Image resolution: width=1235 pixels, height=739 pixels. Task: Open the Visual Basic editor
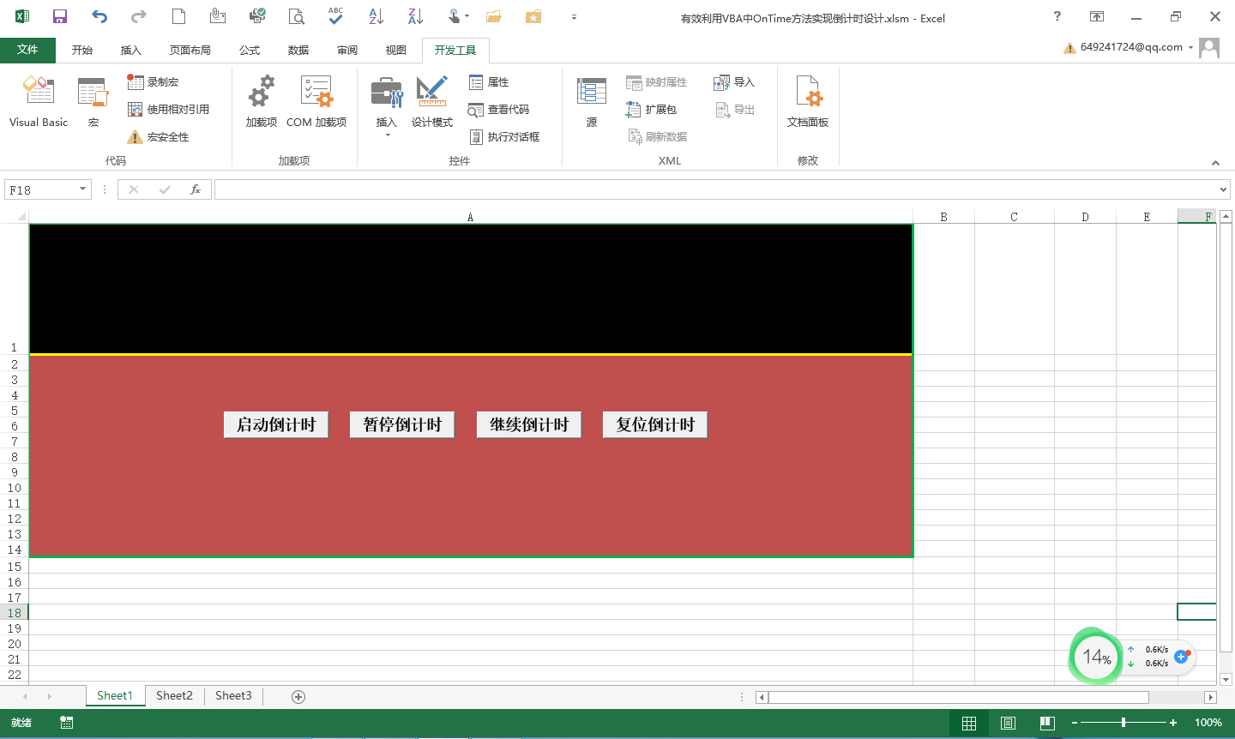click(39, 102)
